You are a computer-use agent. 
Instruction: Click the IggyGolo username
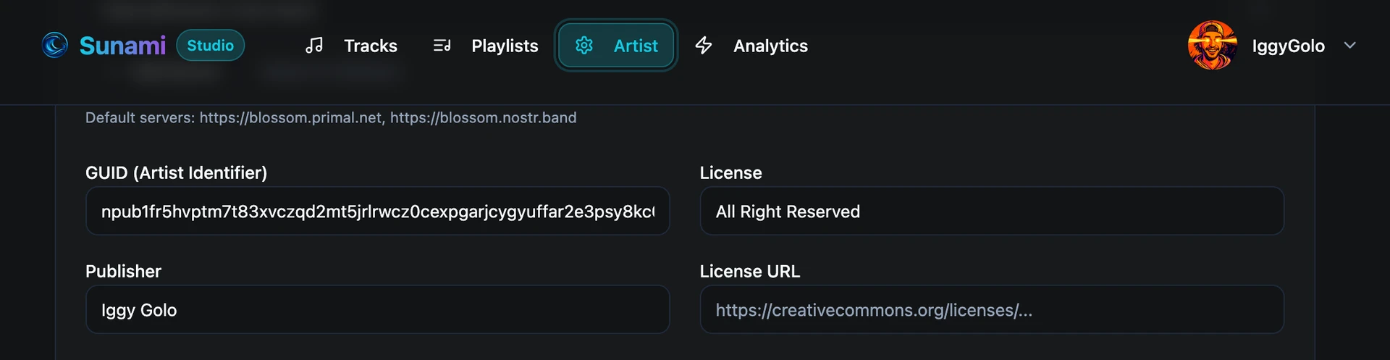(1288, 46)
